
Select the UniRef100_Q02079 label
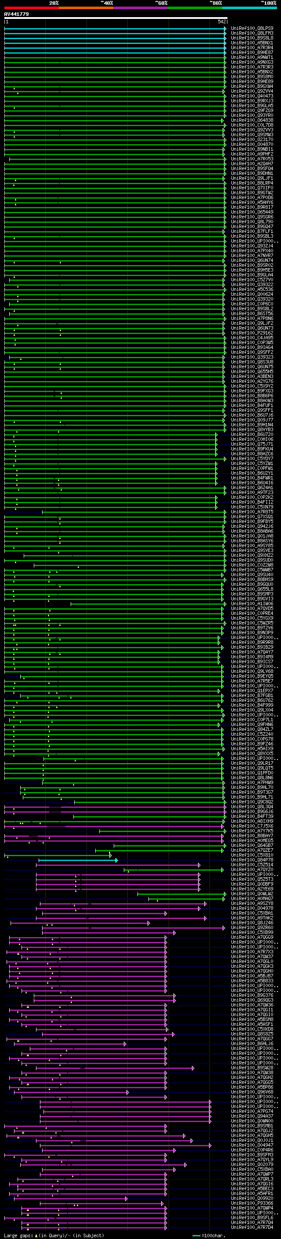[252, 1165]
